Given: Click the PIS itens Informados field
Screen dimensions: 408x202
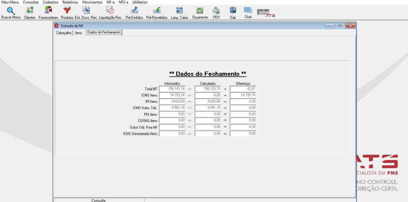Looking at the screenshot, I should [x=172, y=114].
